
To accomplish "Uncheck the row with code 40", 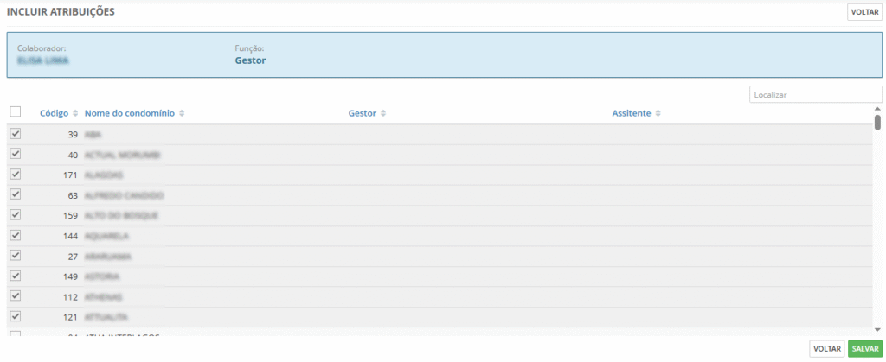I will click(16, 154).
